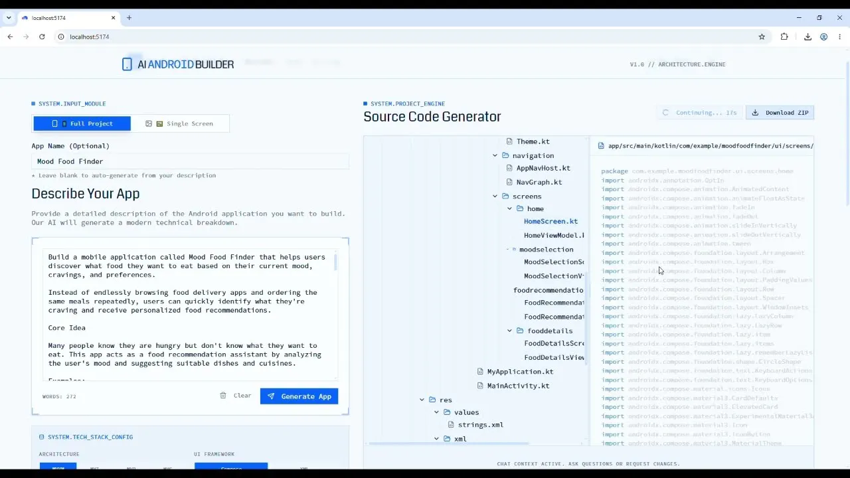This screenshot has height=478, width=850.
Task: Click the Clear button
Action: click(x=236, y=396)
